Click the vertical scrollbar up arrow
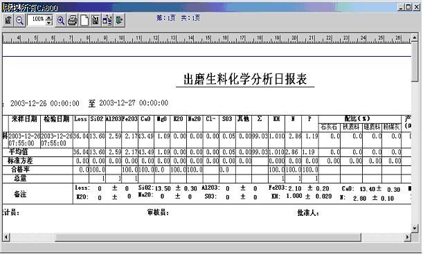The image size is (423, 254). [415, 37]
